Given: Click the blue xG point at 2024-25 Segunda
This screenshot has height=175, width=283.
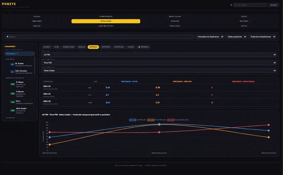Looking at the screenshot, I should tap(159, 124).
